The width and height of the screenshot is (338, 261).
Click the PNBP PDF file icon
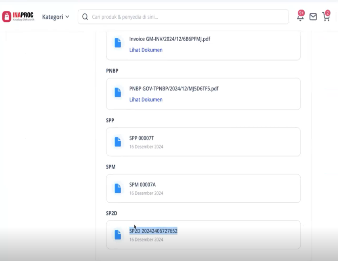(118, 92)
